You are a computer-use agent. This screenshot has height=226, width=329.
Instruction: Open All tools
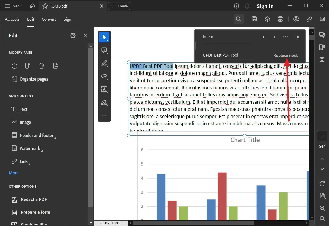coord(12,19)
